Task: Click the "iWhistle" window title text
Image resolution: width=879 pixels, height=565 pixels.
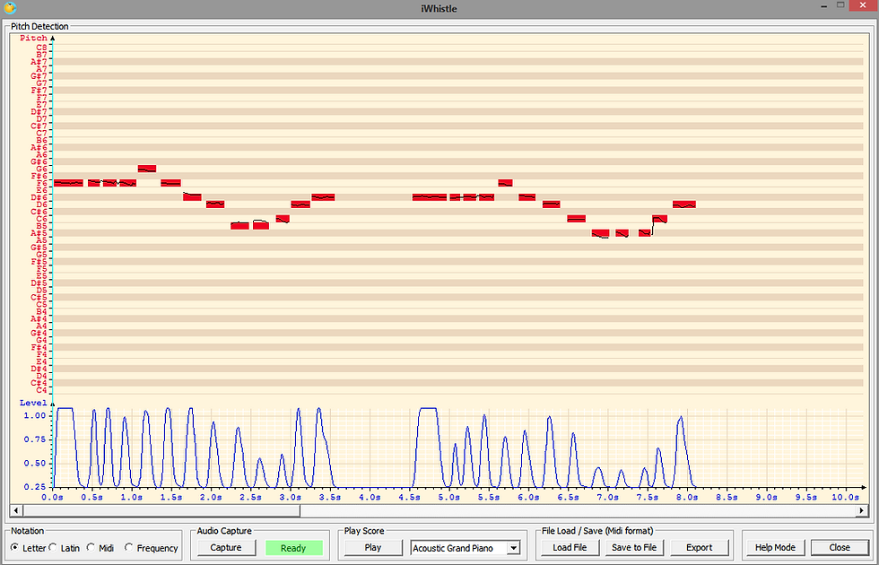Action: [x=439, y=8]
